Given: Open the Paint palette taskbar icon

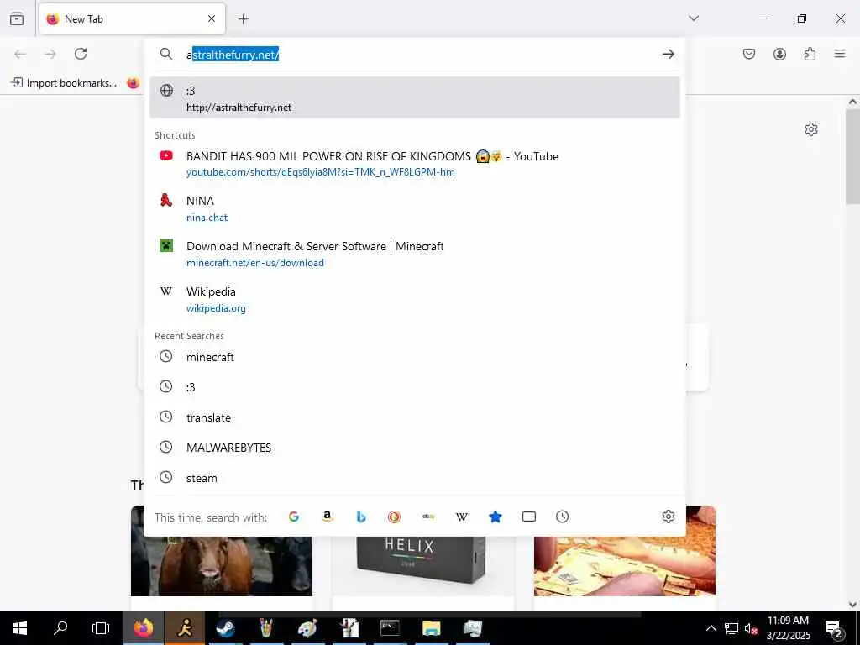Looking at the screenshot, I should coord(307,628).
